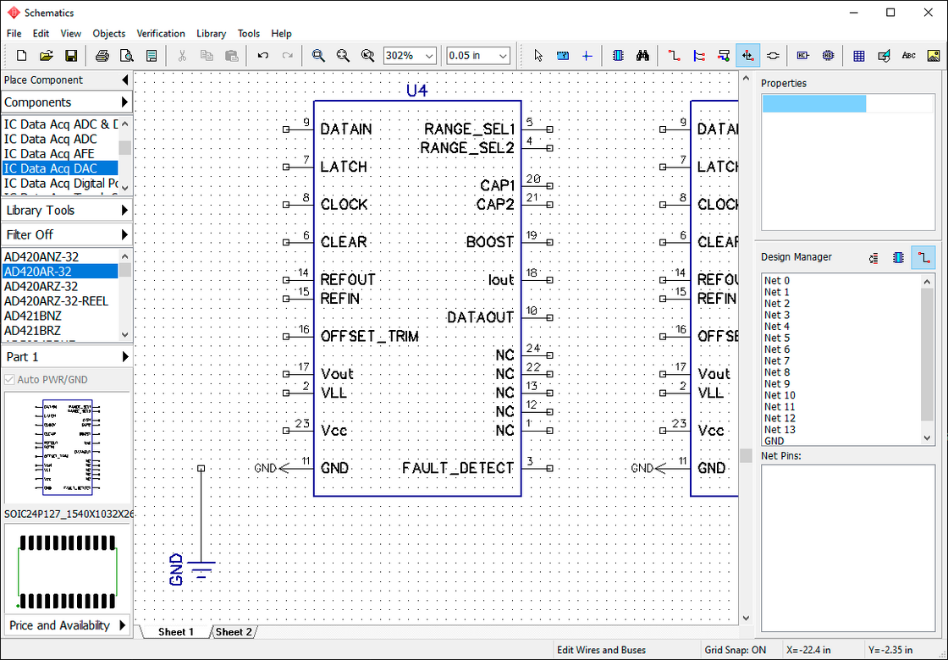Show chip view in Design Manager
The image size is (948, 660).
898,258
